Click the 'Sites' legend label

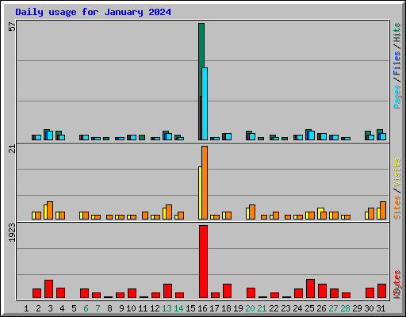coord(396,208)
